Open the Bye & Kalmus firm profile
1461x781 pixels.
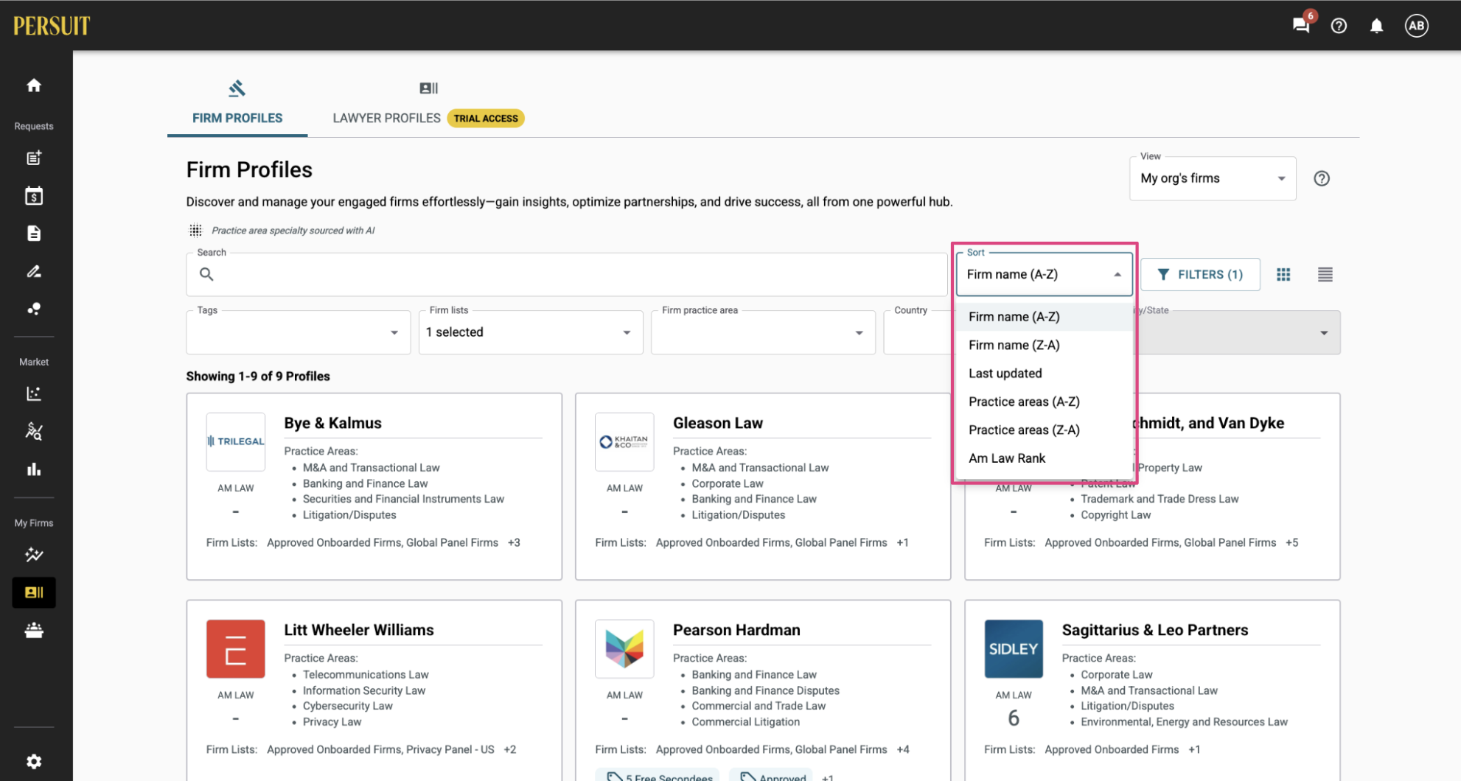pos(332,423)
